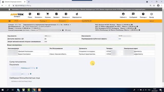Show info for ЦРС 51 Минск Дроздово route
The width and height of the screenshot is (164, 92).
click(x=137, y=27)
